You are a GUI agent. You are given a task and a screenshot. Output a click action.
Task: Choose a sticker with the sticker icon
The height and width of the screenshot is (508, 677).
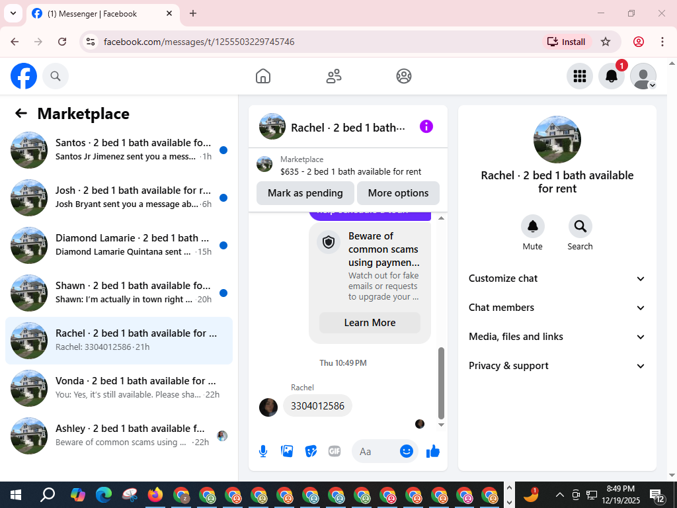point(311,451)
